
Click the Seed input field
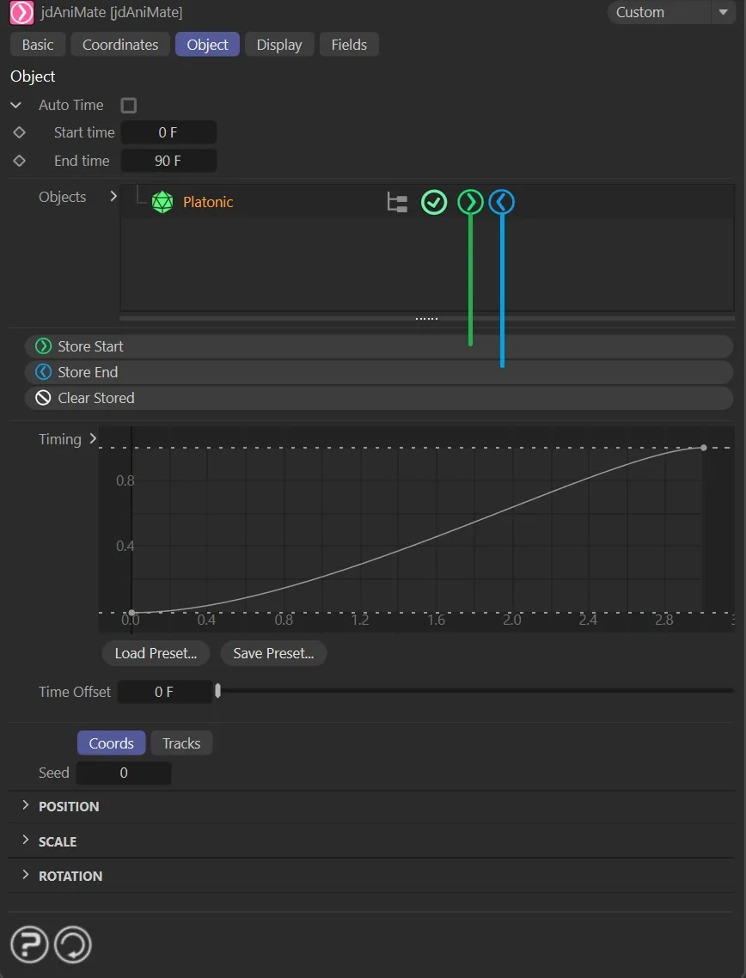(123, 773)
